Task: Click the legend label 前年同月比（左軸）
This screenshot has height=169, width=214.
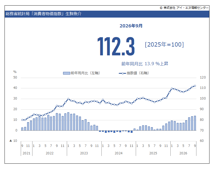Action: (86, 73)
